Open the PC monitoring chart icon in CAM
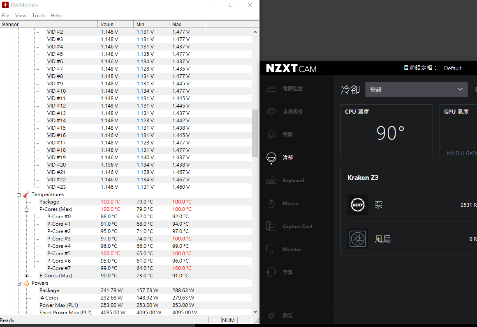The image size is (477, 327). pyautogui.click(x=271, y=88)
